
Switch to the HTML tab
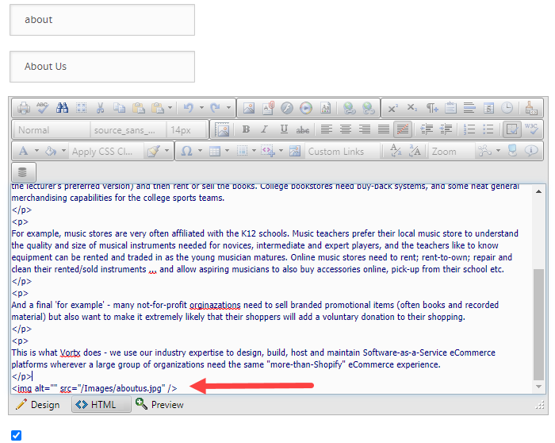pos(101,405)
